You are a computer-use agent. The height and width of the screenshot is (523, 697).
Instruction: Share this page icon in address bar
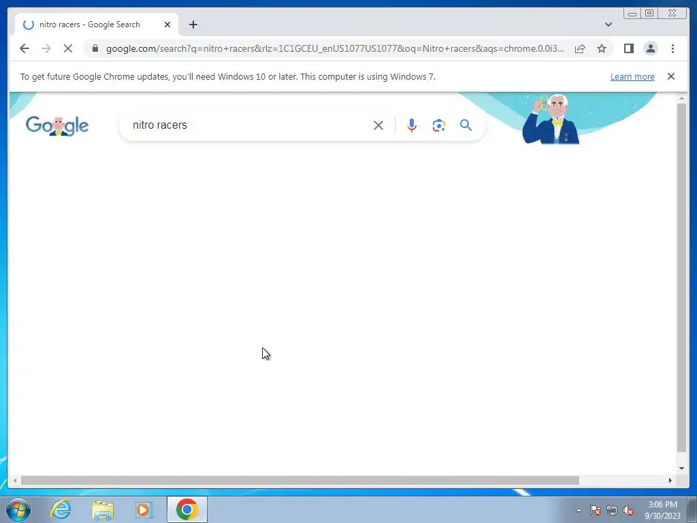coord(580,48)
